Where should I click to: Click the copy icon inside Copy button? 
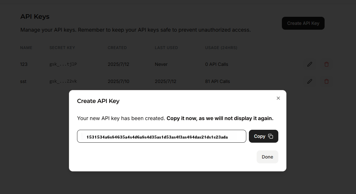(x=271, y=136)
